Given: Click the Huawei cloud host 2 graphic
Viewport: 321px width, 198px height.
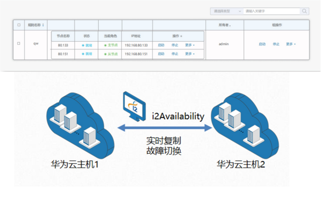Looking at the screenshot, I should pos(245,125).
